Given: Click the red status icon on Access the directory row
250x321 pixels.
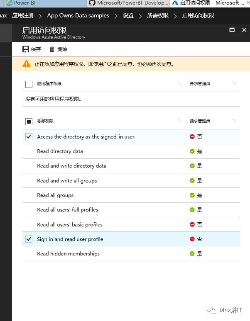Looking at the screenshot, I should point(192,136).
